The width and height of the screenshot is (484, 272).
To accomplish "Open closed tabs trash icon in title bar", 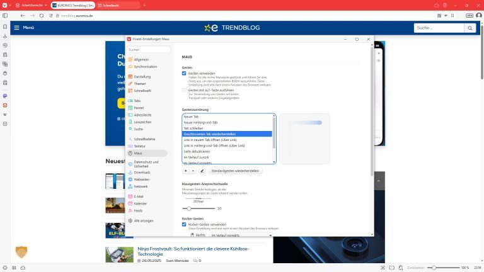I will [x=445, y=5].
